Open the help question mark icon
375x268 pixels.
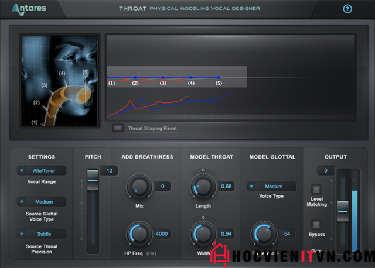coord(347,9)
